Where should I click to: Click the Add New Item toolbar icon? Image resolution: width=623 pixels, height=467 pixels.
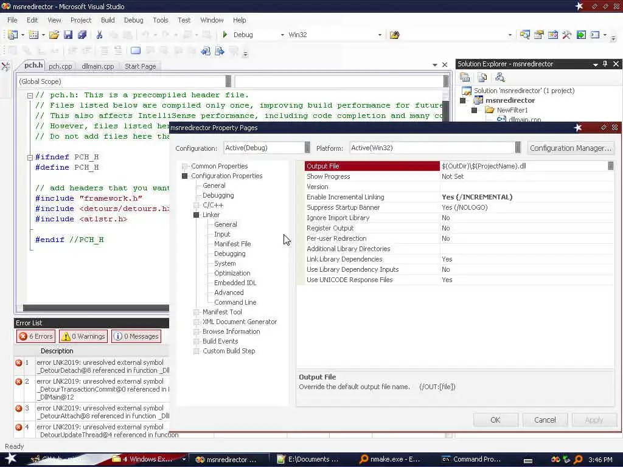(34, 35)
